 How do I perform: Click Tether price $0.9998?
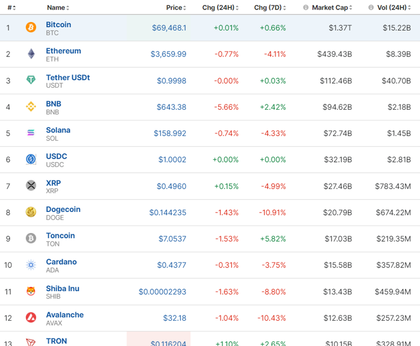[x=171, y=81]
